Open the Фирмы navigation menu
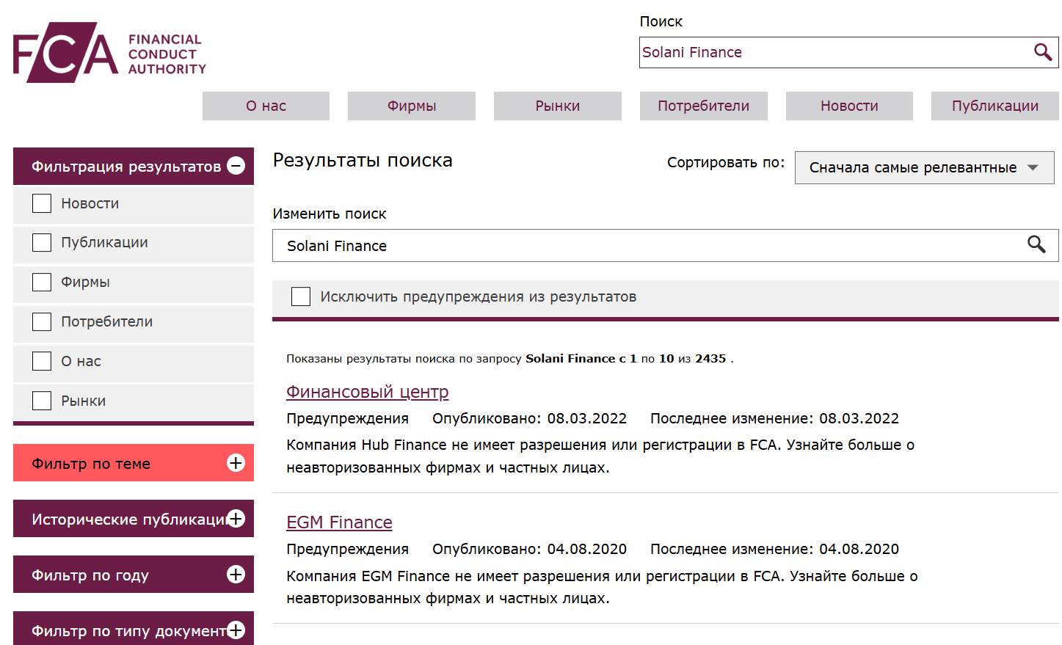 (x=411, y=106)
